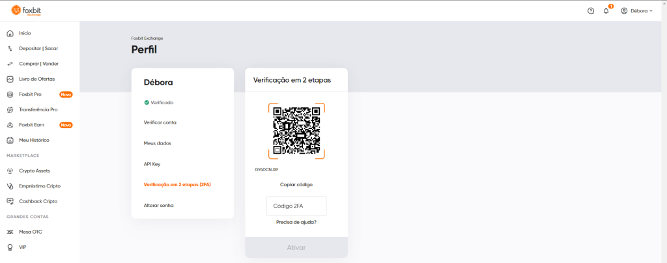The image size is (667, 263).
Task: Open the API Key section
Action: [x=152, y=164]
